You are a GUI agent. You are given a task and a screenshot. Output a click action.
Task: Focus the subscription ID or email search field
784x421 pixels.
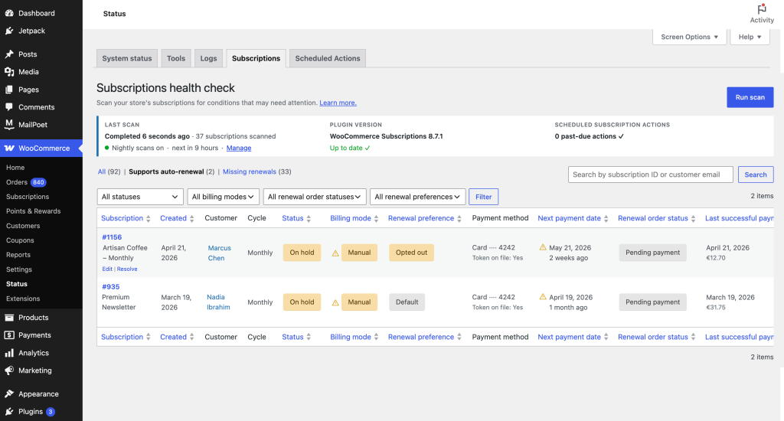coord(651,175)
